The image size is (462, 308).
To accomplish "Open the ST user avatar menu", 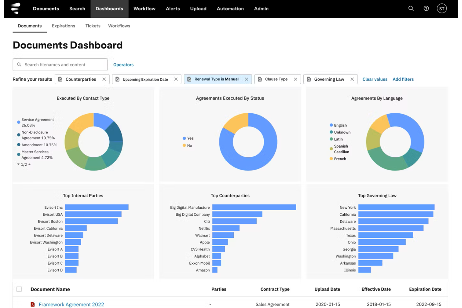I will (x=442, y=8).
